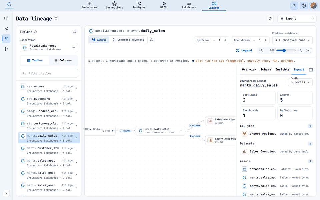Toggle the side panel layout icon

point(311,70)
